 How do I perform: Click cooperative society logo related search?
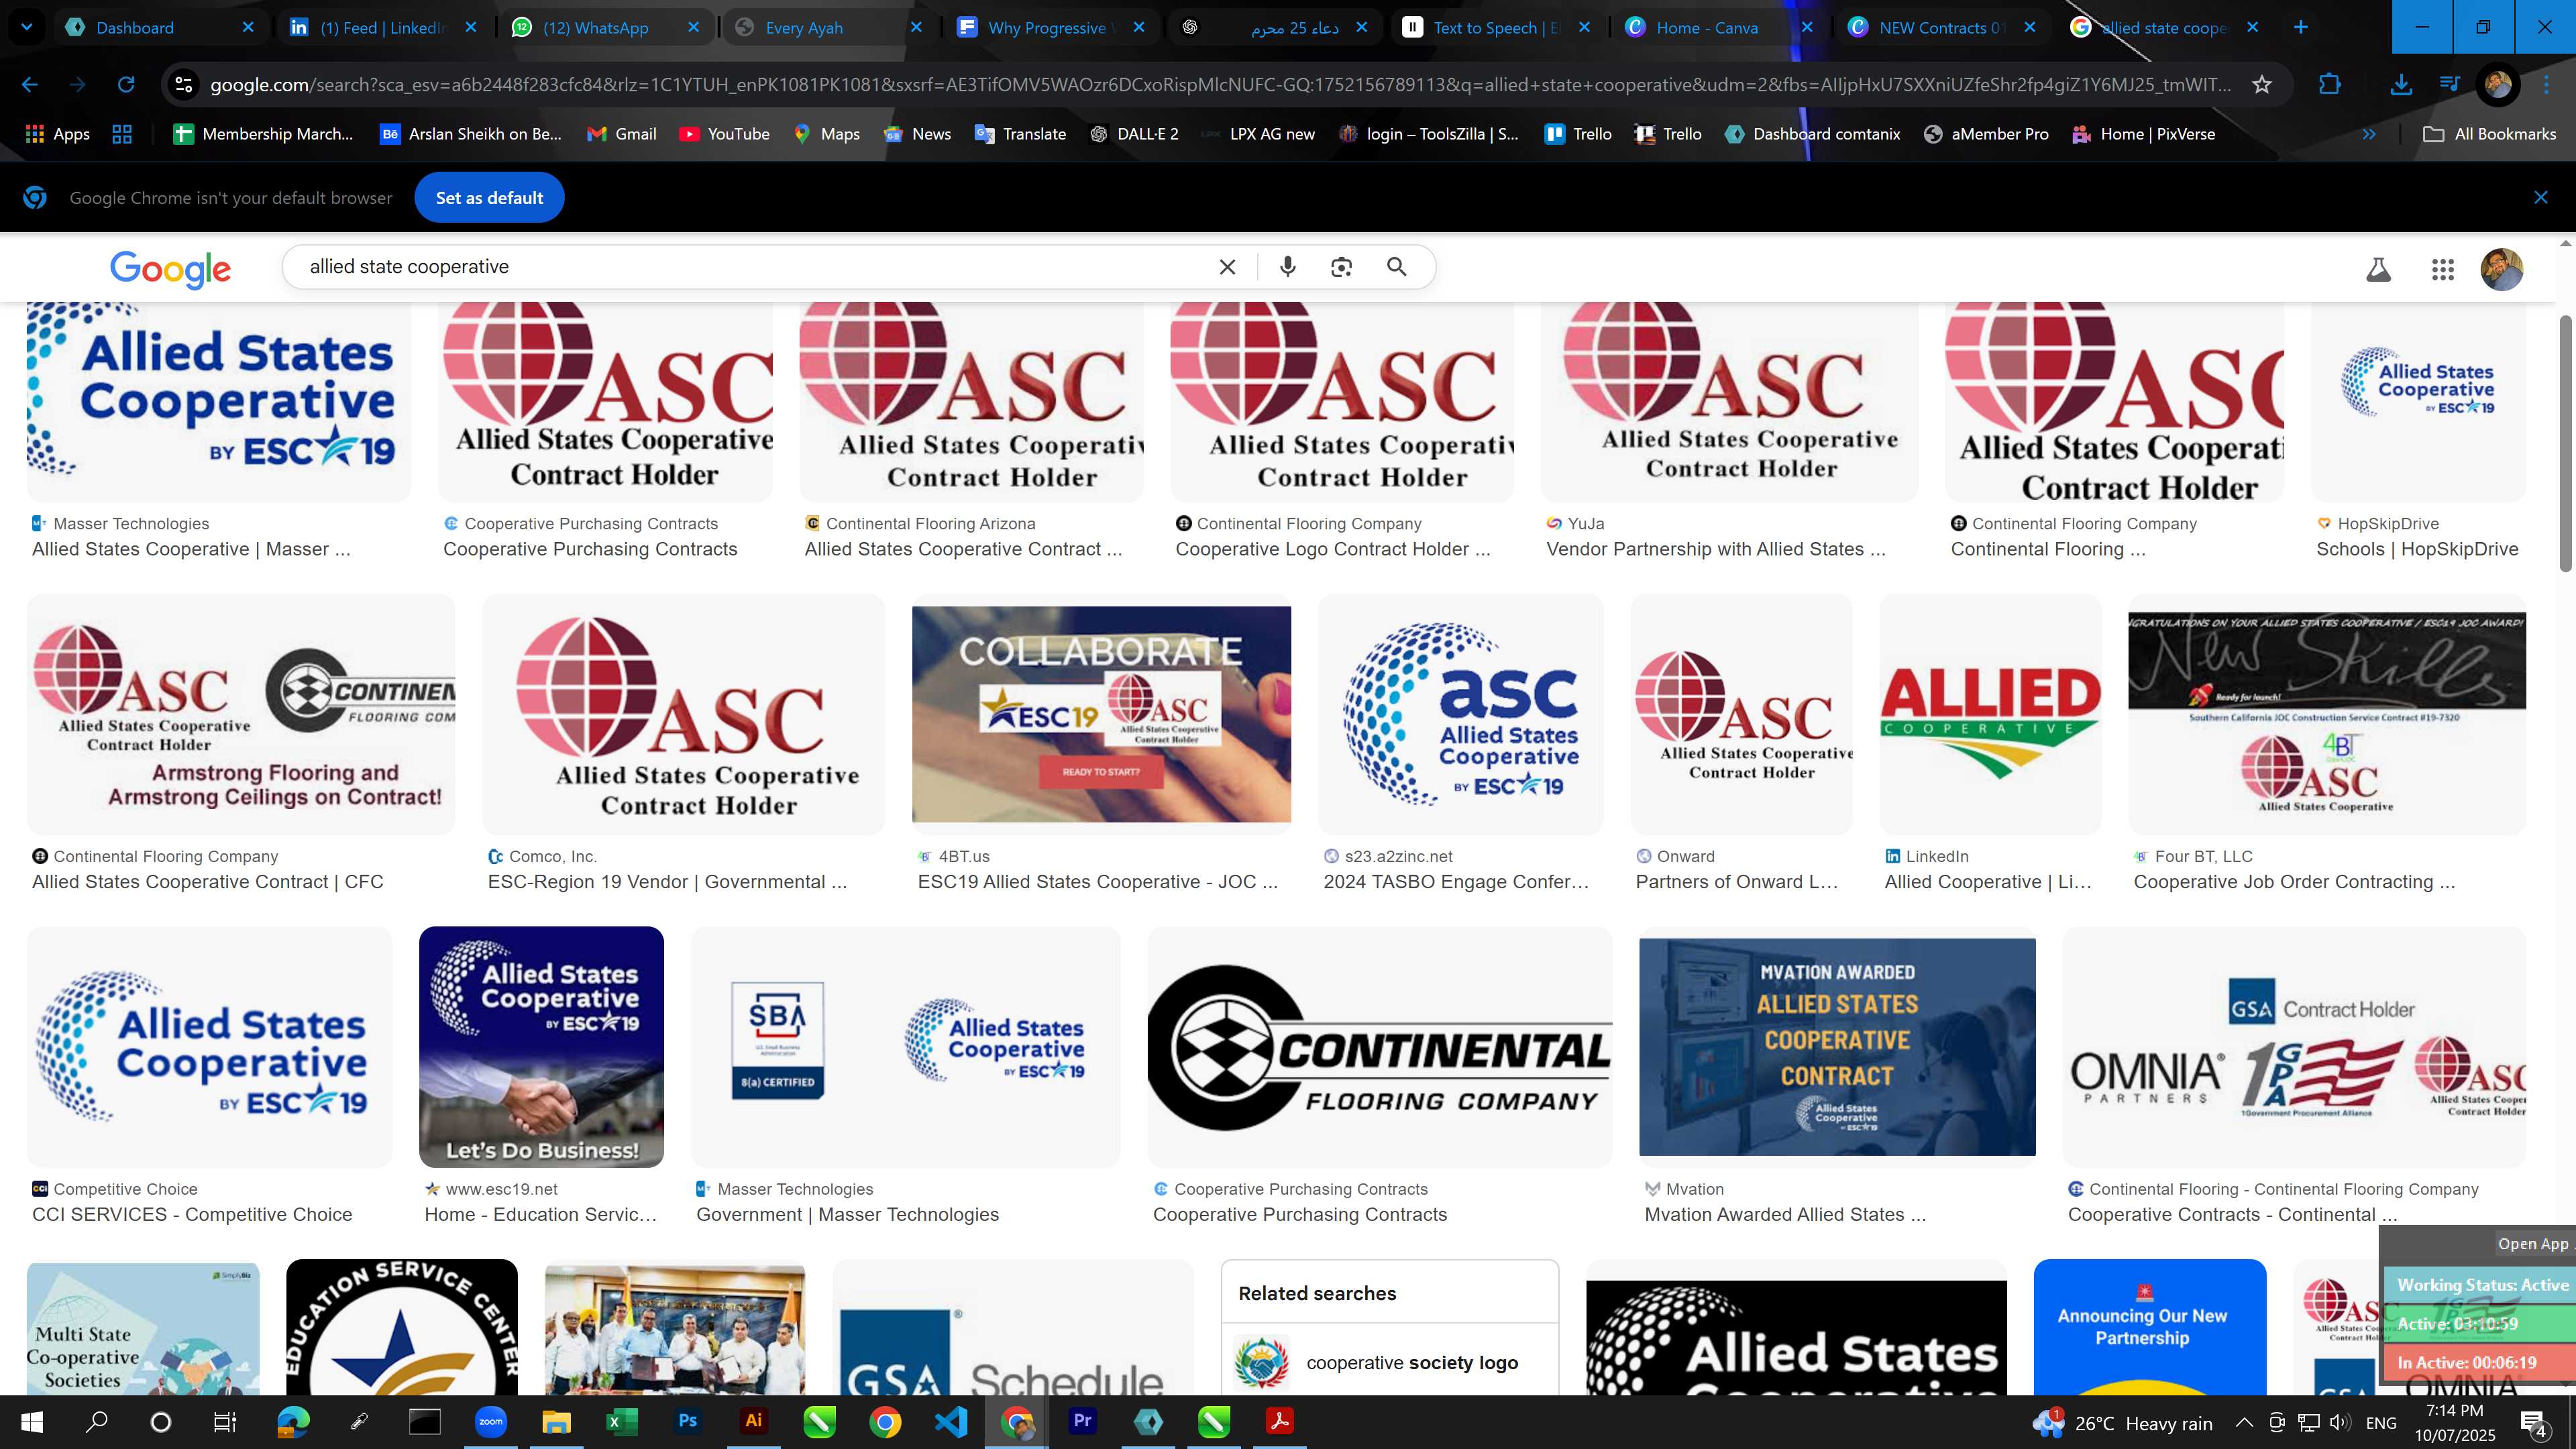1389,1362
